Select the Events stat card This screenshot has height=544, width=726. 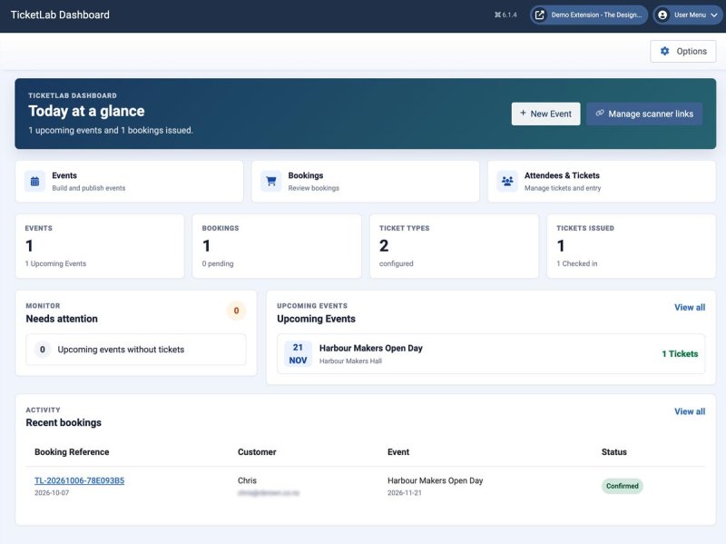[x=100, y=246]
